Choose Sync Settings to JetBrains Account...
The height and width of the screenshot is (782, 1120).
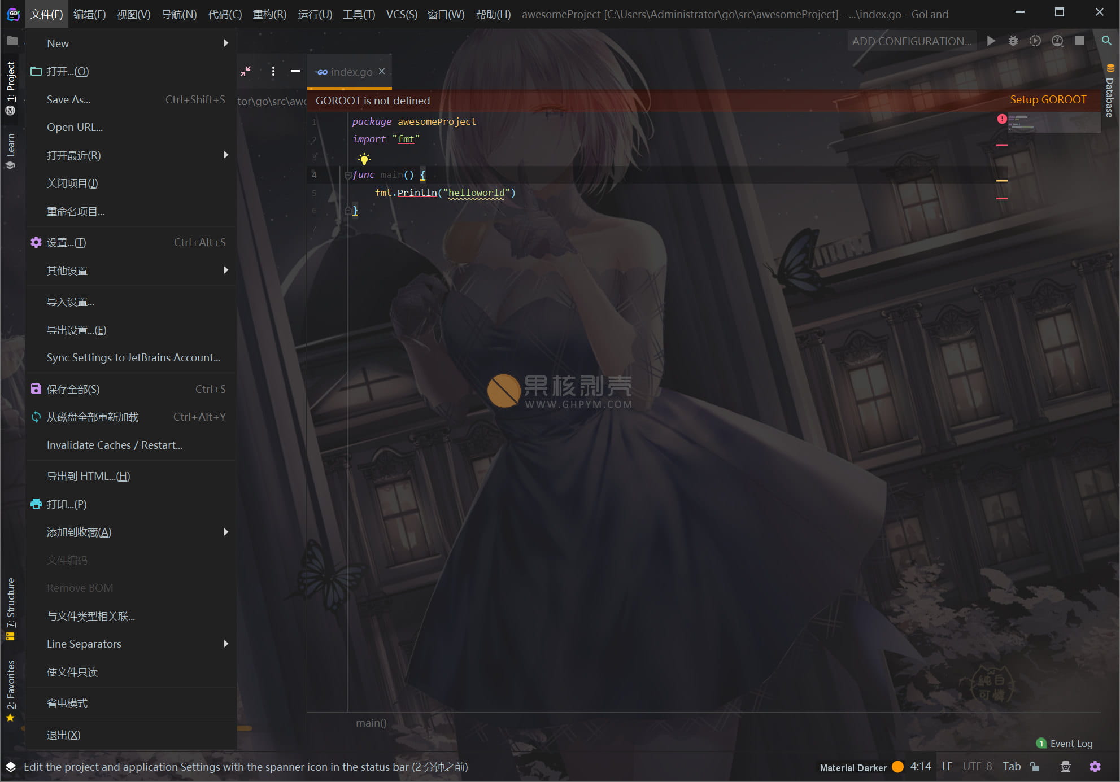coord(131,357)
